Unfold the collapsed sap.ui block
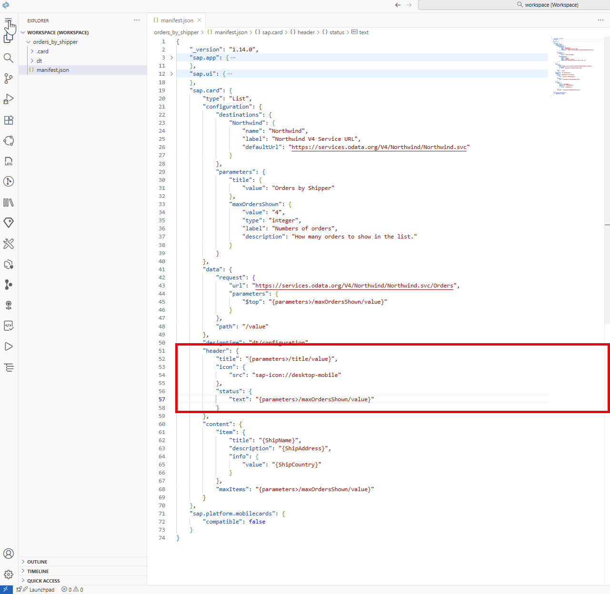Viewport: 610px width, 594px height. tap(171, 74)
